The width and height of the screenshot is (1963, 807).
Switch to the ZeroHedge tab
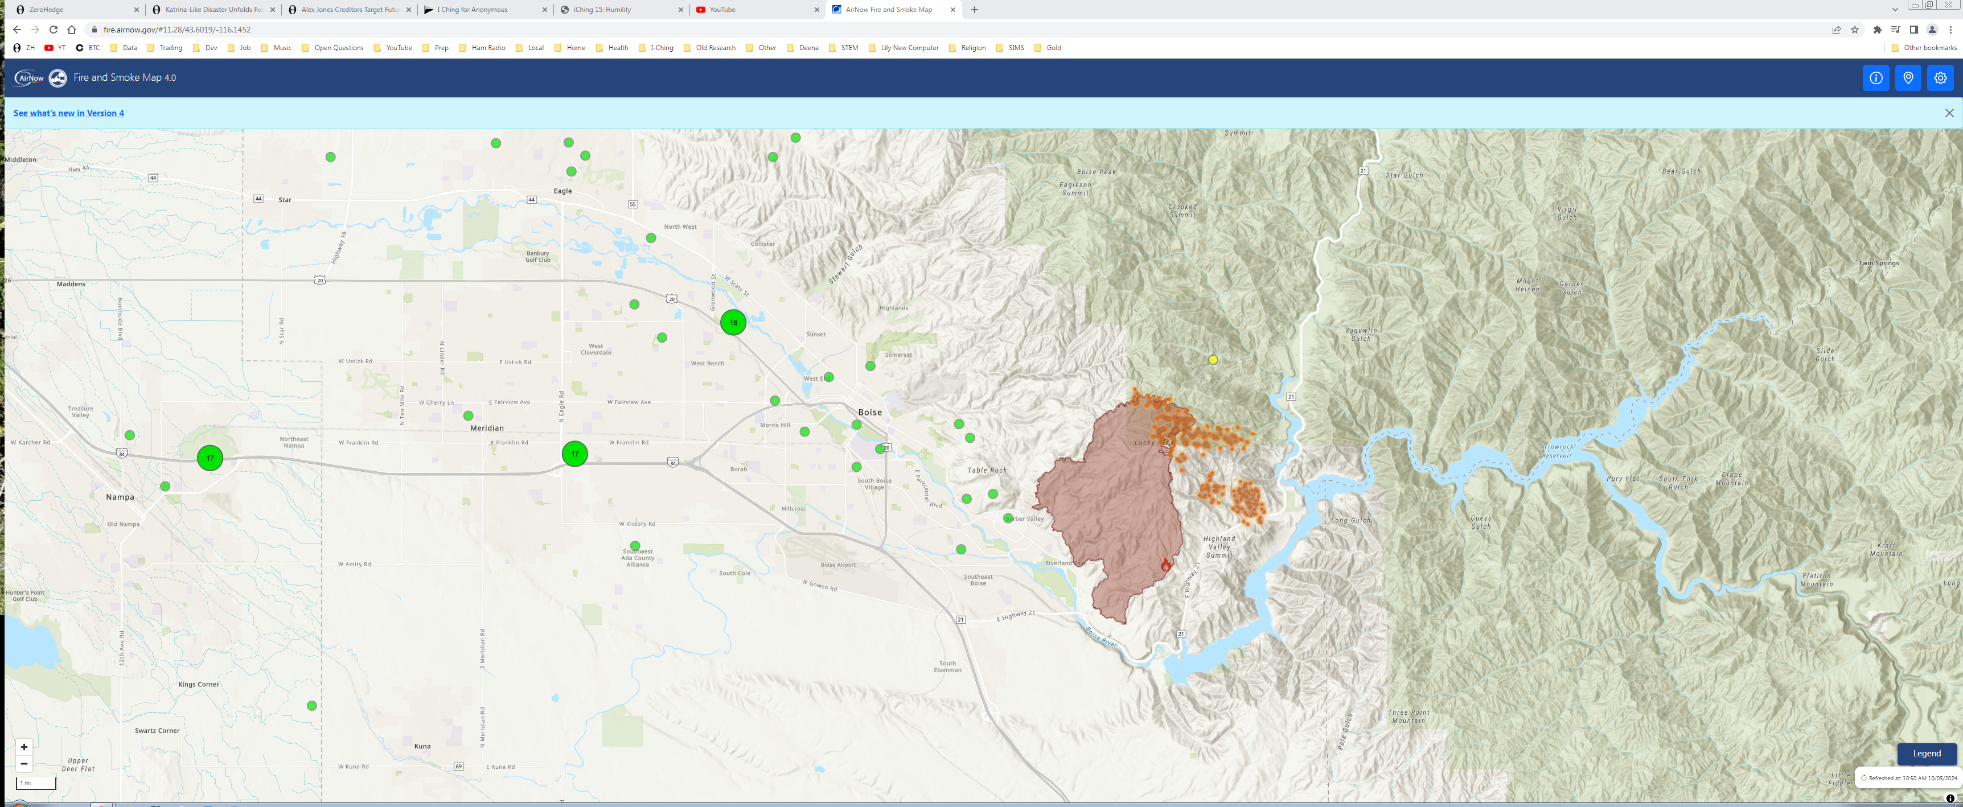click(68, 10)
